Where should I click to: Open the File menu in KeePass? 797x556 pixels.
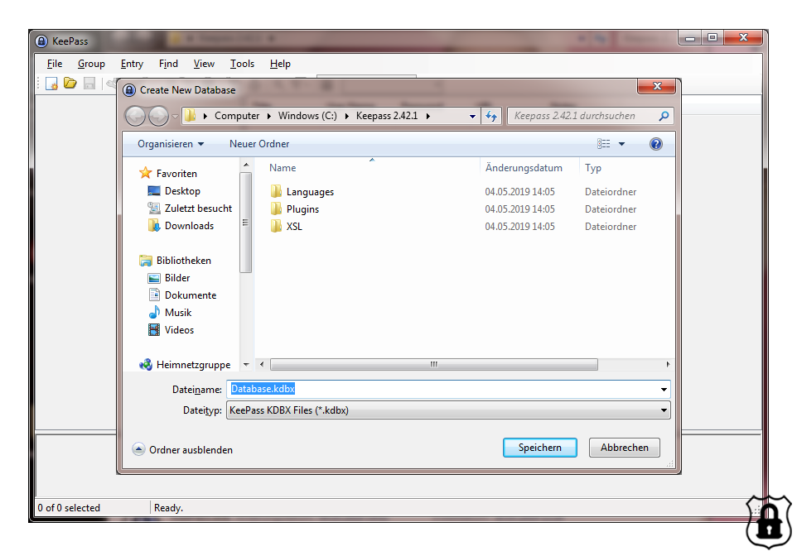point(55,64)
